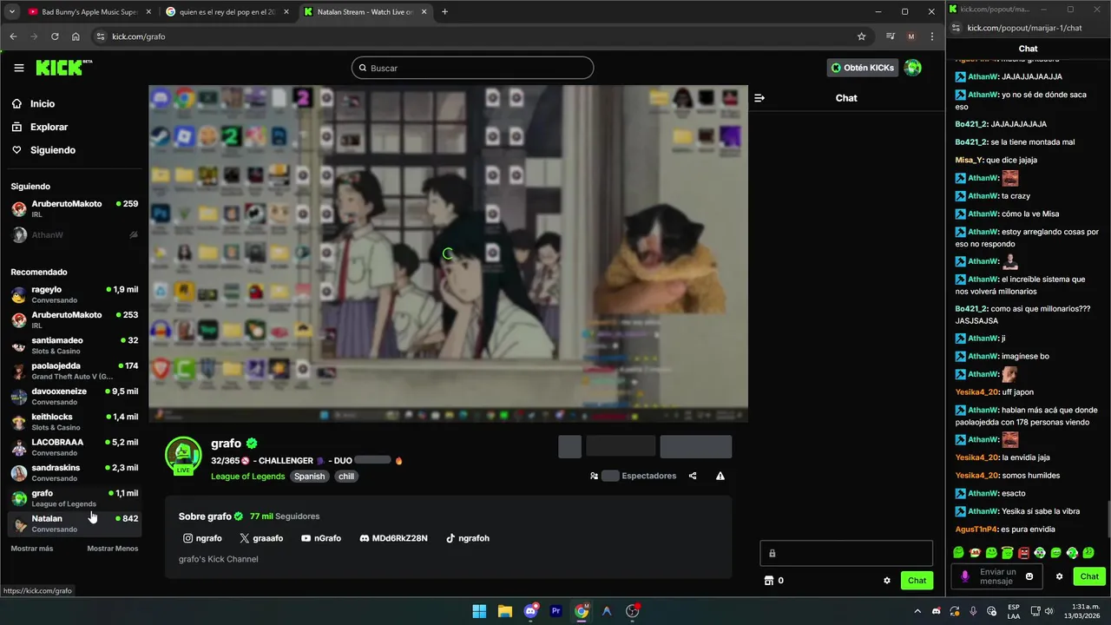Viewport: 1111px width, 625px height.
Task: Click the Obtén KICKs button
Action: coord(862,68)
